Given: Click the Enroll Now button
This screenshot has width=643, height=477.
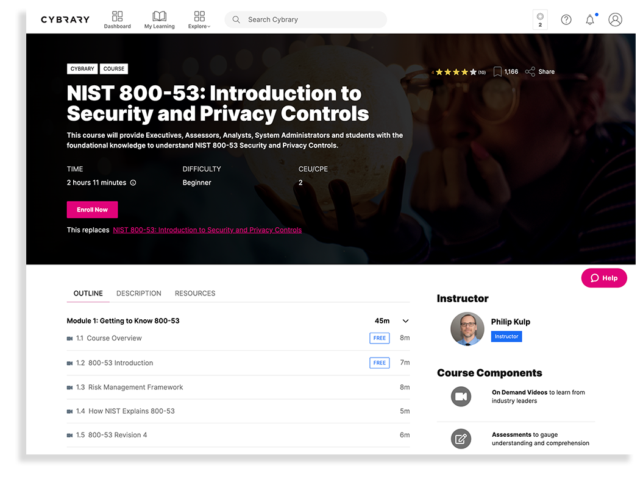Looking at the screenshot, I should (92, 210).
